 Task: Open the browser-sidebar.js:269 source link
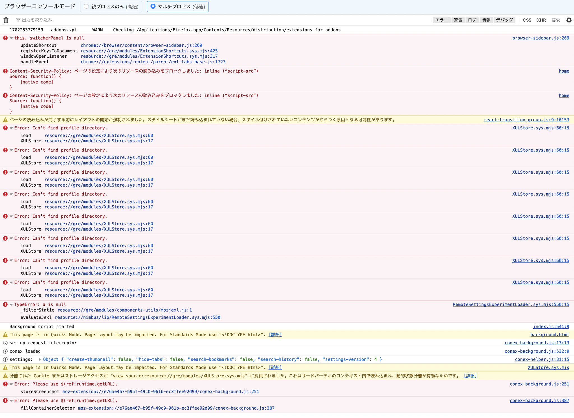[540, 38]
